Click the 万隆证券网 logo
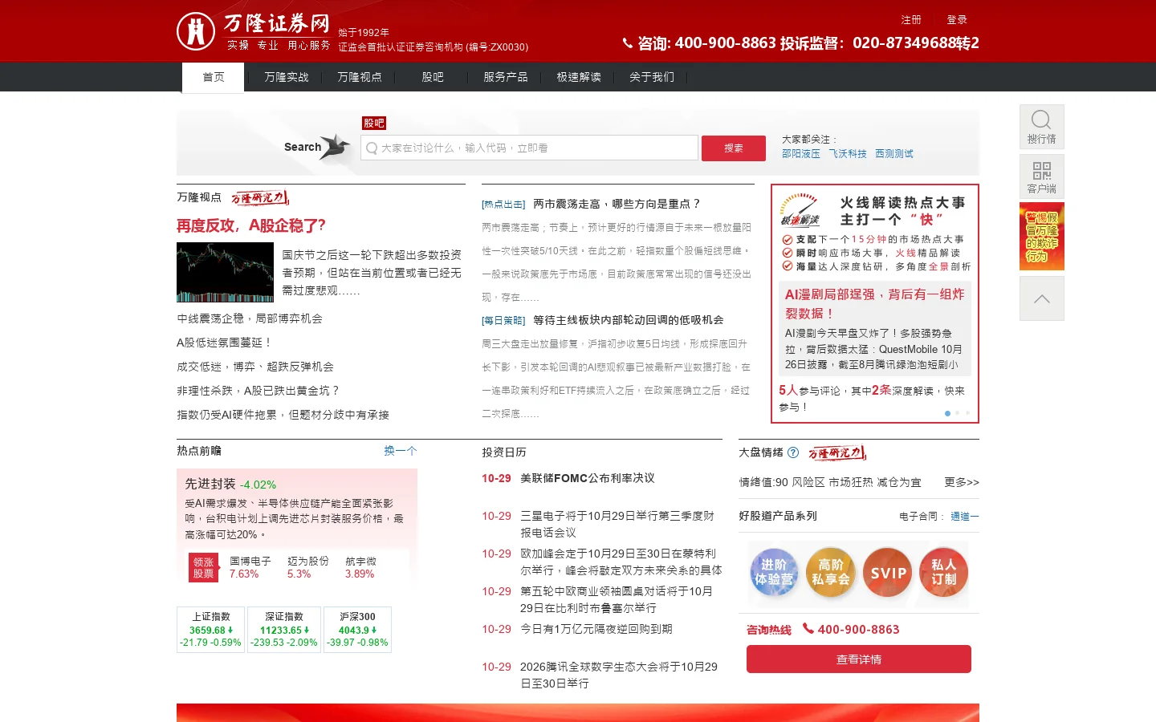Screen dimensions: 1156x722 pyautogui.click(x=253, y=32)
